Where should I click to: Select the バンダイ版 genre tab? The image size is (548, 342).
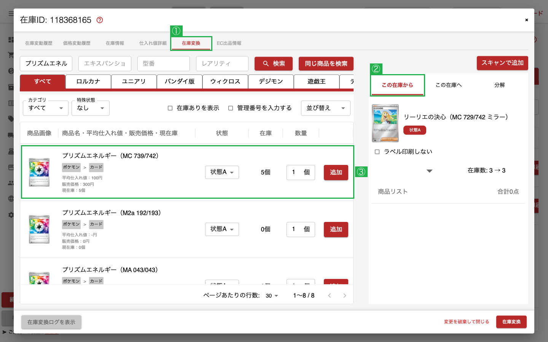[x=180, y=82]
